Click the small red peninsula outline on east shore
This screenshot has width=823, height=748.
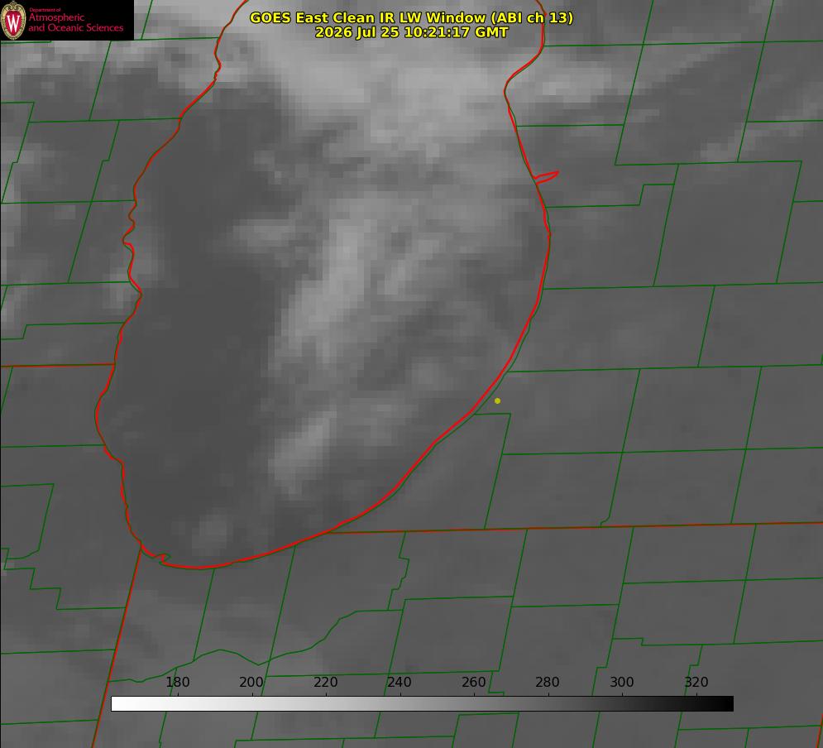click(546, 177)
